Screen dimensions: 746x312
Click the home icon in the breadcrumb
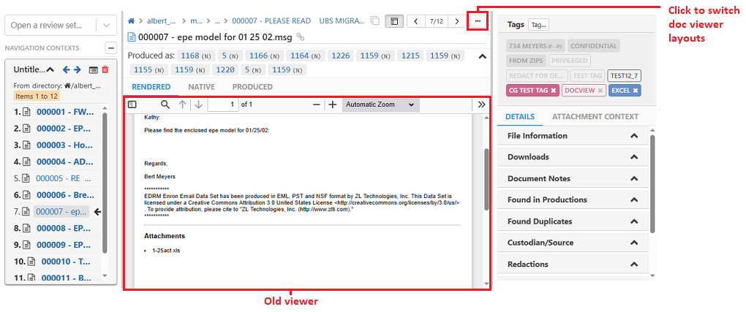[x=132, y=21]
